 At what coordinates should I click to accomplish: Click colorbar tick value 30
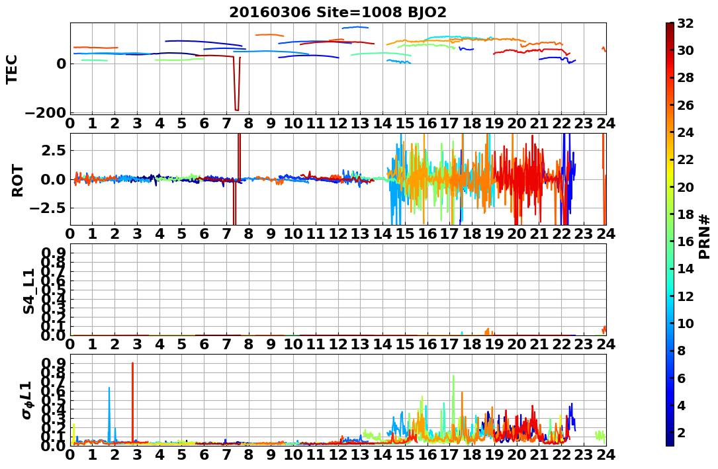pos(686,50)
